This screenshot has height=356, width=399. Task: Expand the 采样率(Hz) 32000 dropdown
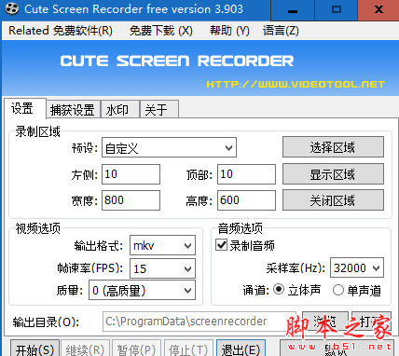[x=357, y=267]
